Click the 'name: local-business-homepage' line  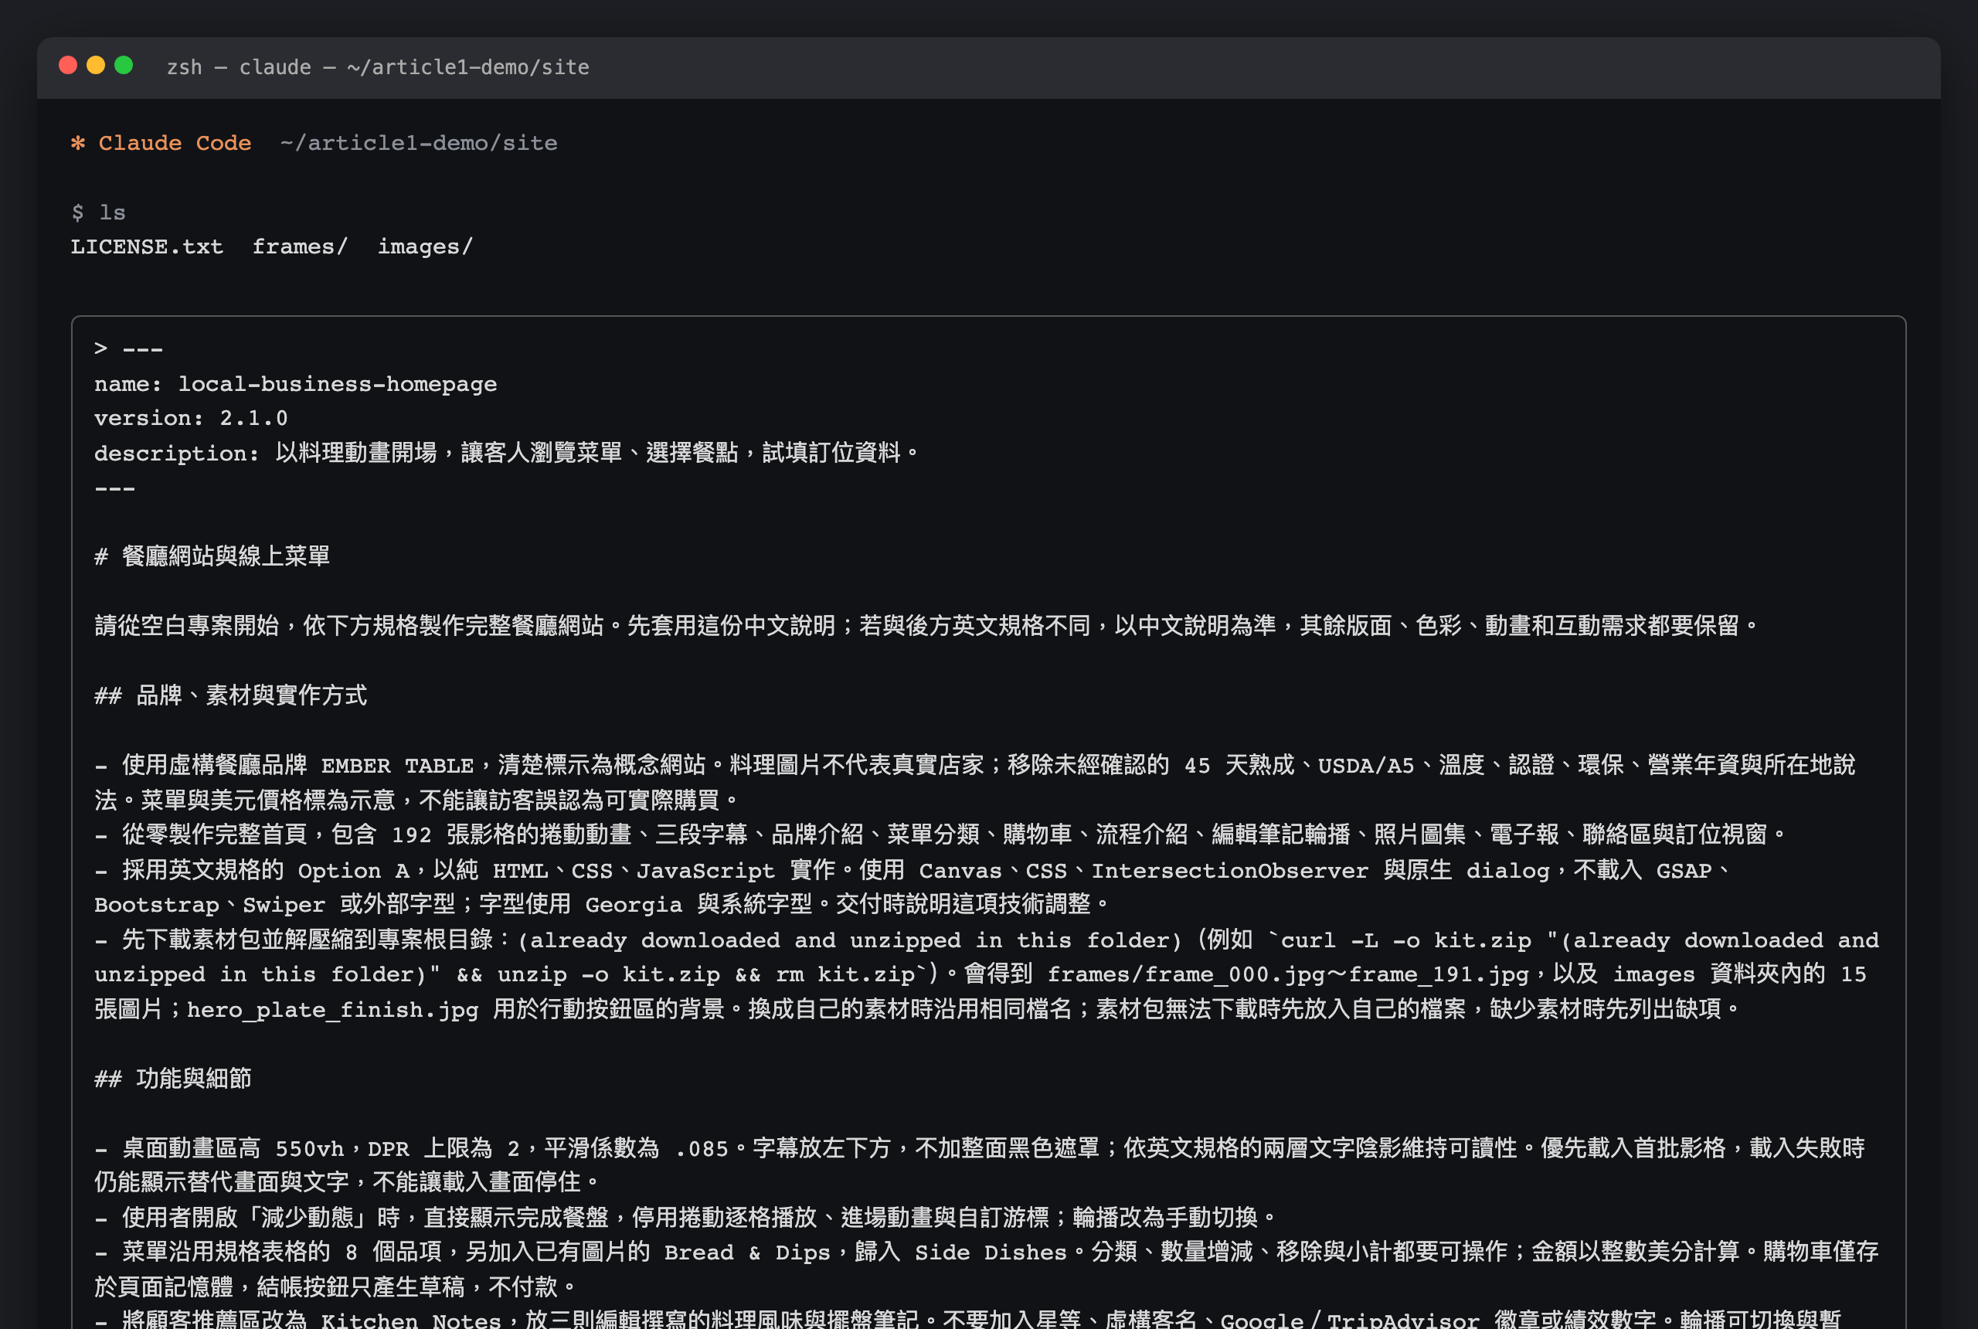tap(296, 384)
